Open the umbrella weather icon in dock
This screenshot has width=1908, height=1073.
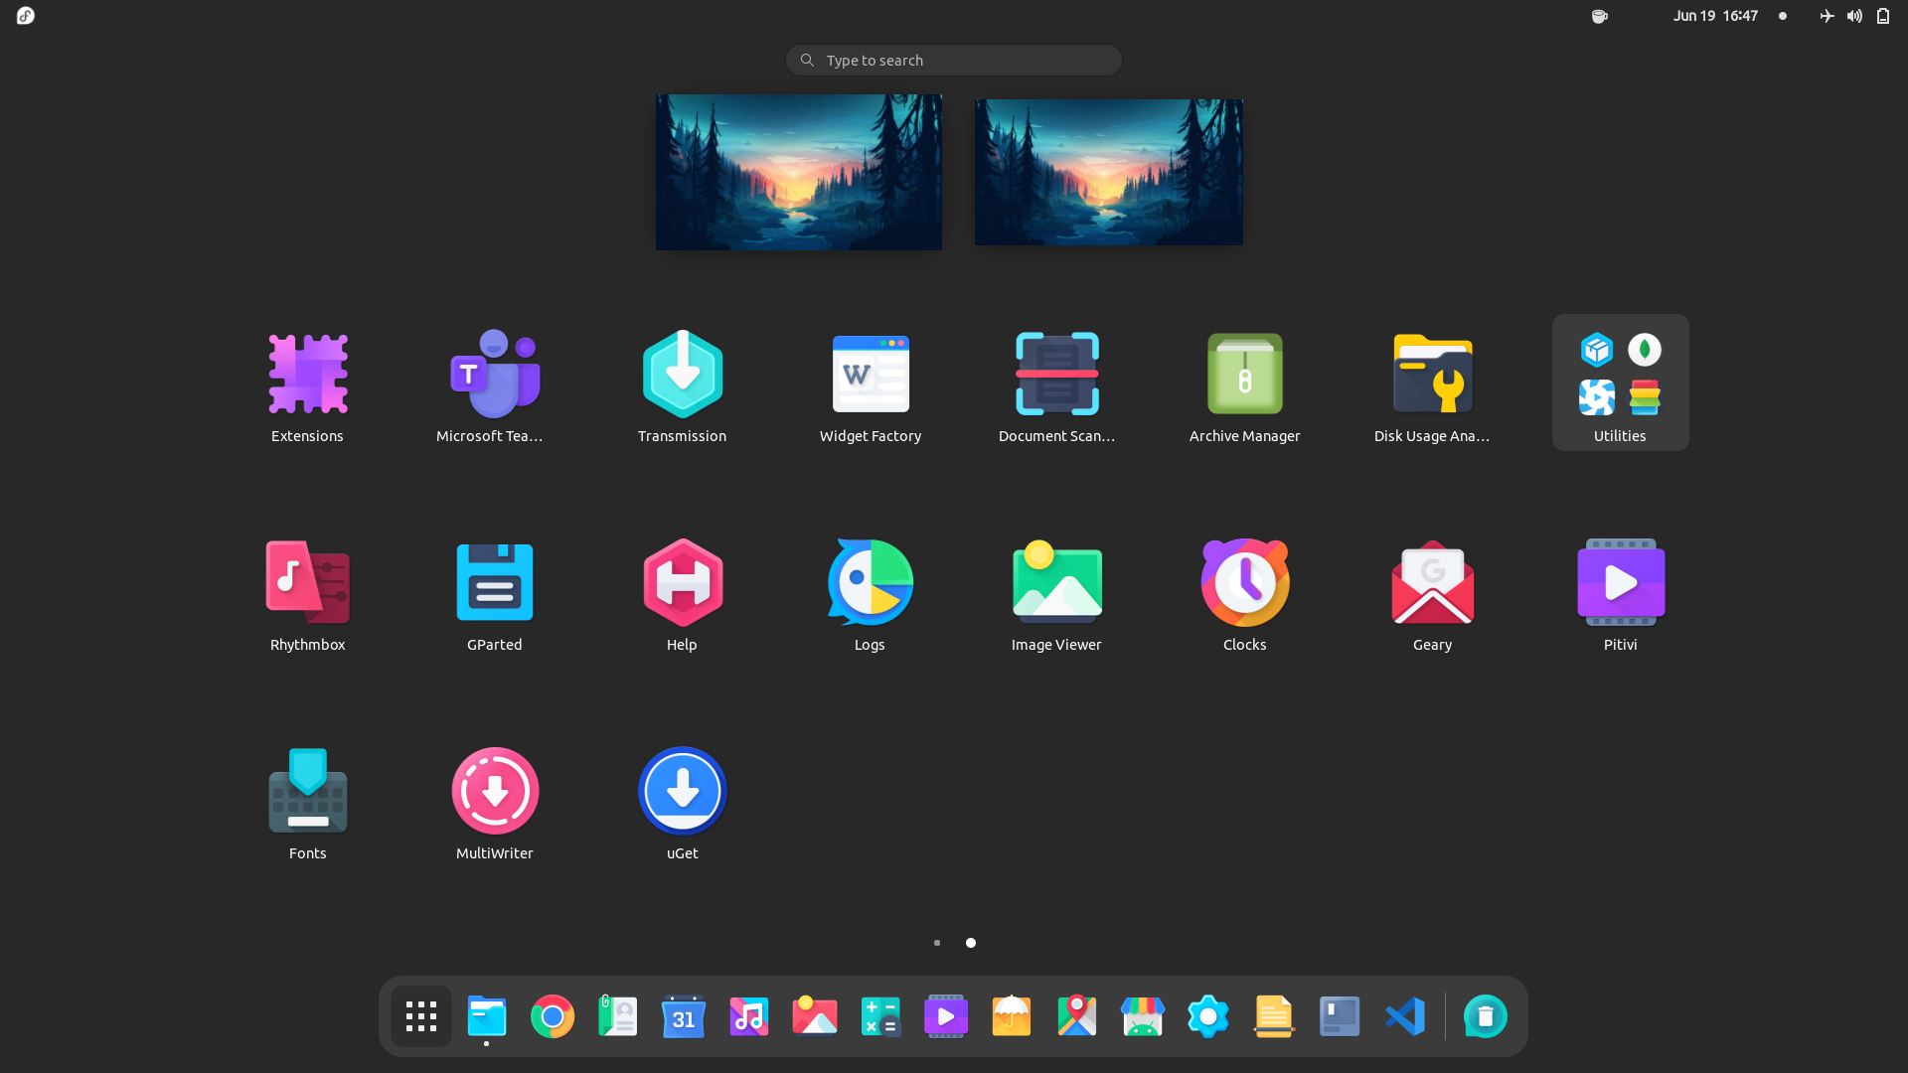(1012, 1016)
